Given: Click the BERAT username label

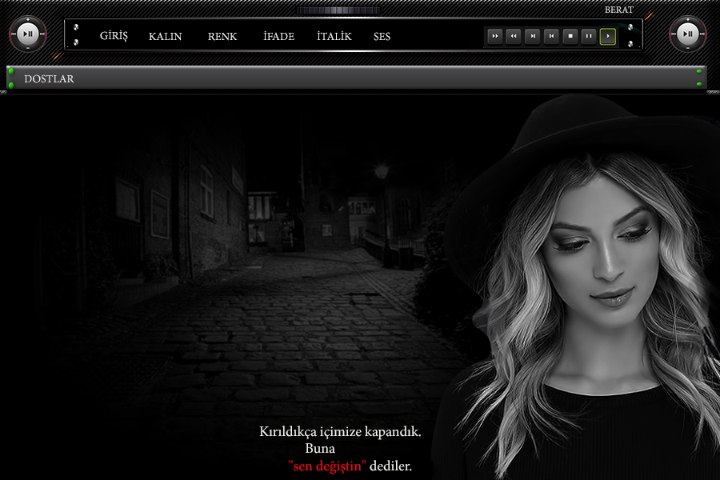Looking at the screenshot, I should pos(618,10).
